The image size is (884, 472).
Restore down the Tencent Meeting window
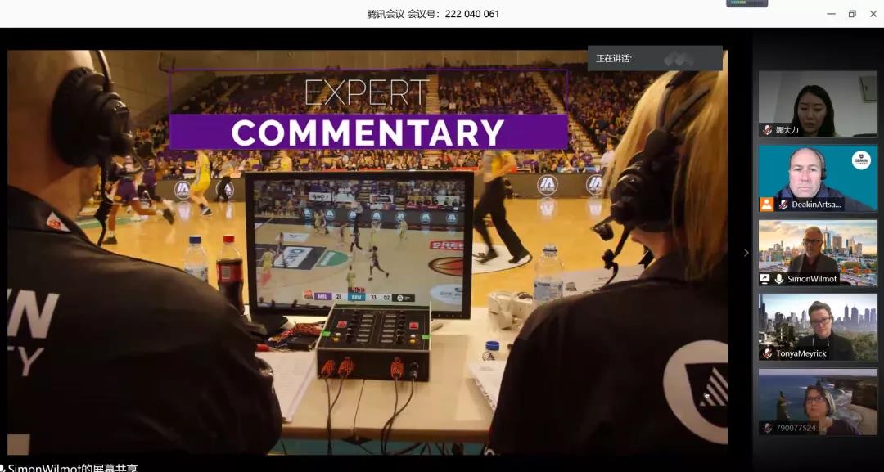852,14
